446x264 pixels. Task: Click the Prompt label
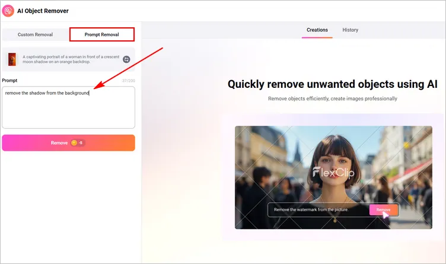9,81
